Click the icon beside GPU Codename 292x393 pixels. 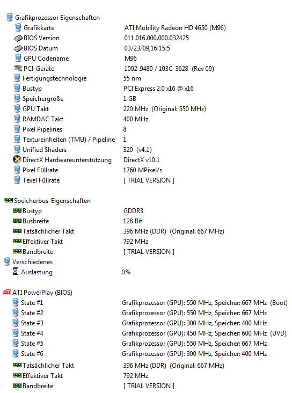(x=18, y=58)
